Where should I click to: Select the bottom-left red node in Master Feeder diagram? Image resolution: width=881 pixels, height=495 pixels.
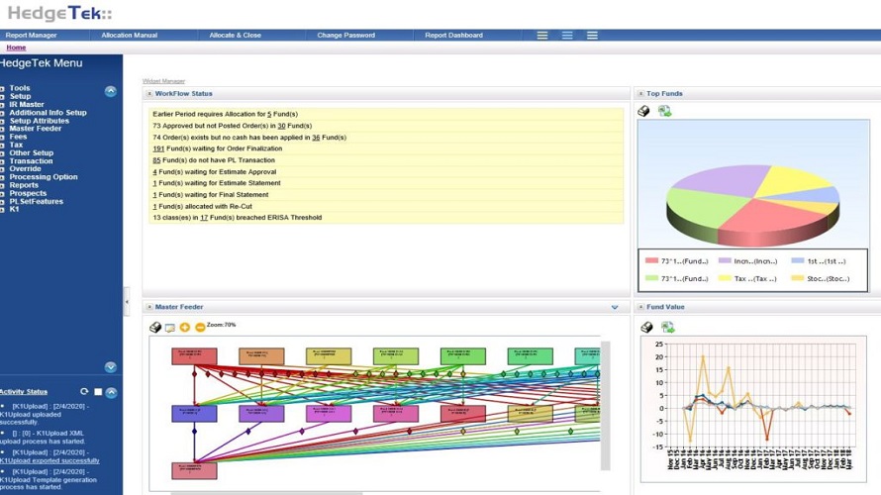coord(194,470)
